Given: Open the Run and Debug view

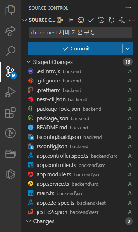Looking at the screenshot, I should [x=10, y=92].
